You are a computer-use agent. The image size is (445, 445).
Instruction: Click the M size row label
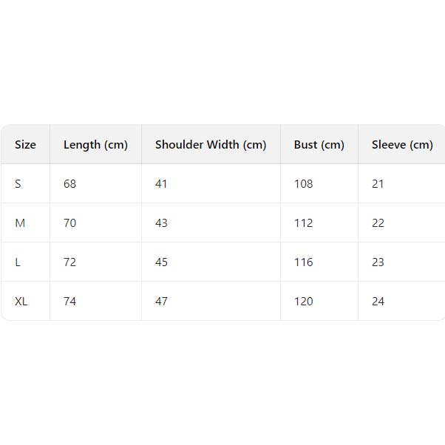tap(20, 223)
